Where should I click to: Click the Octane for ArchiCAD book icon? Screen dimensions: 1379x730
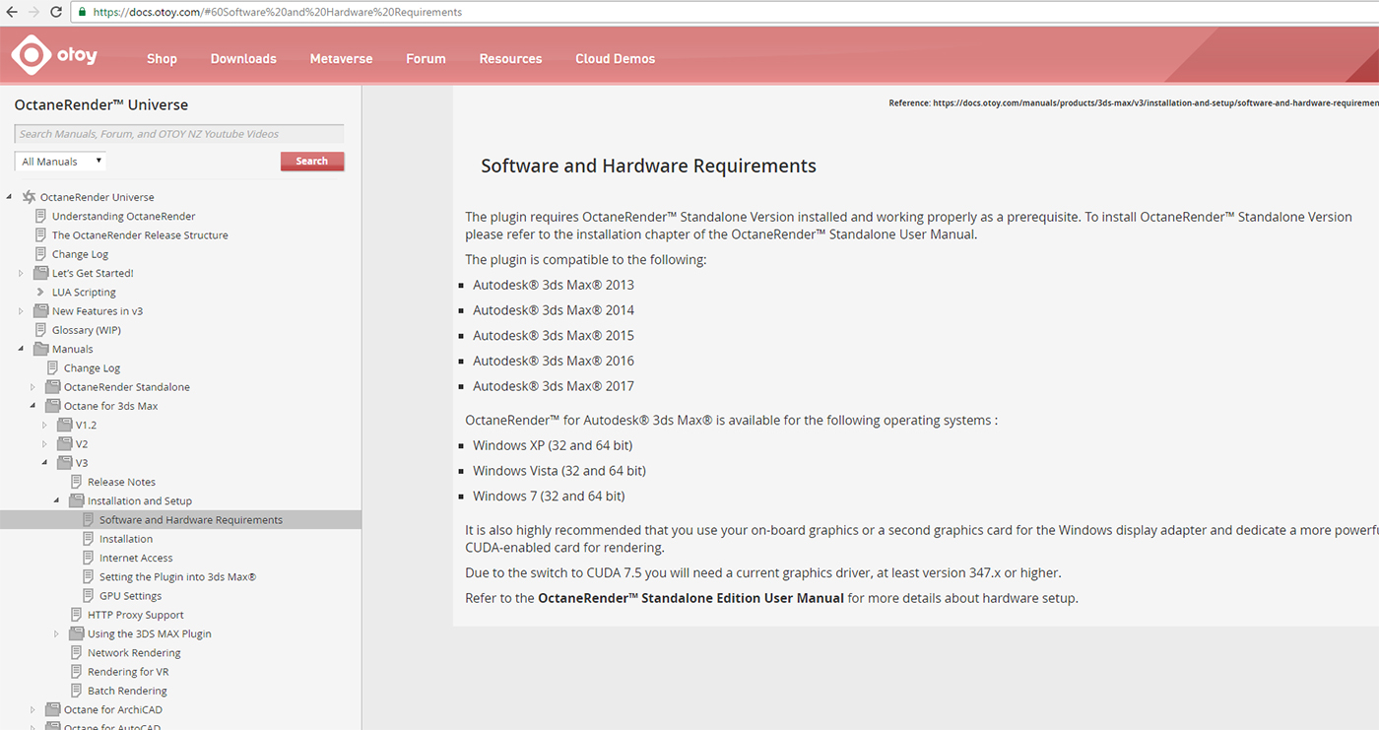click(x=53, y=709)
